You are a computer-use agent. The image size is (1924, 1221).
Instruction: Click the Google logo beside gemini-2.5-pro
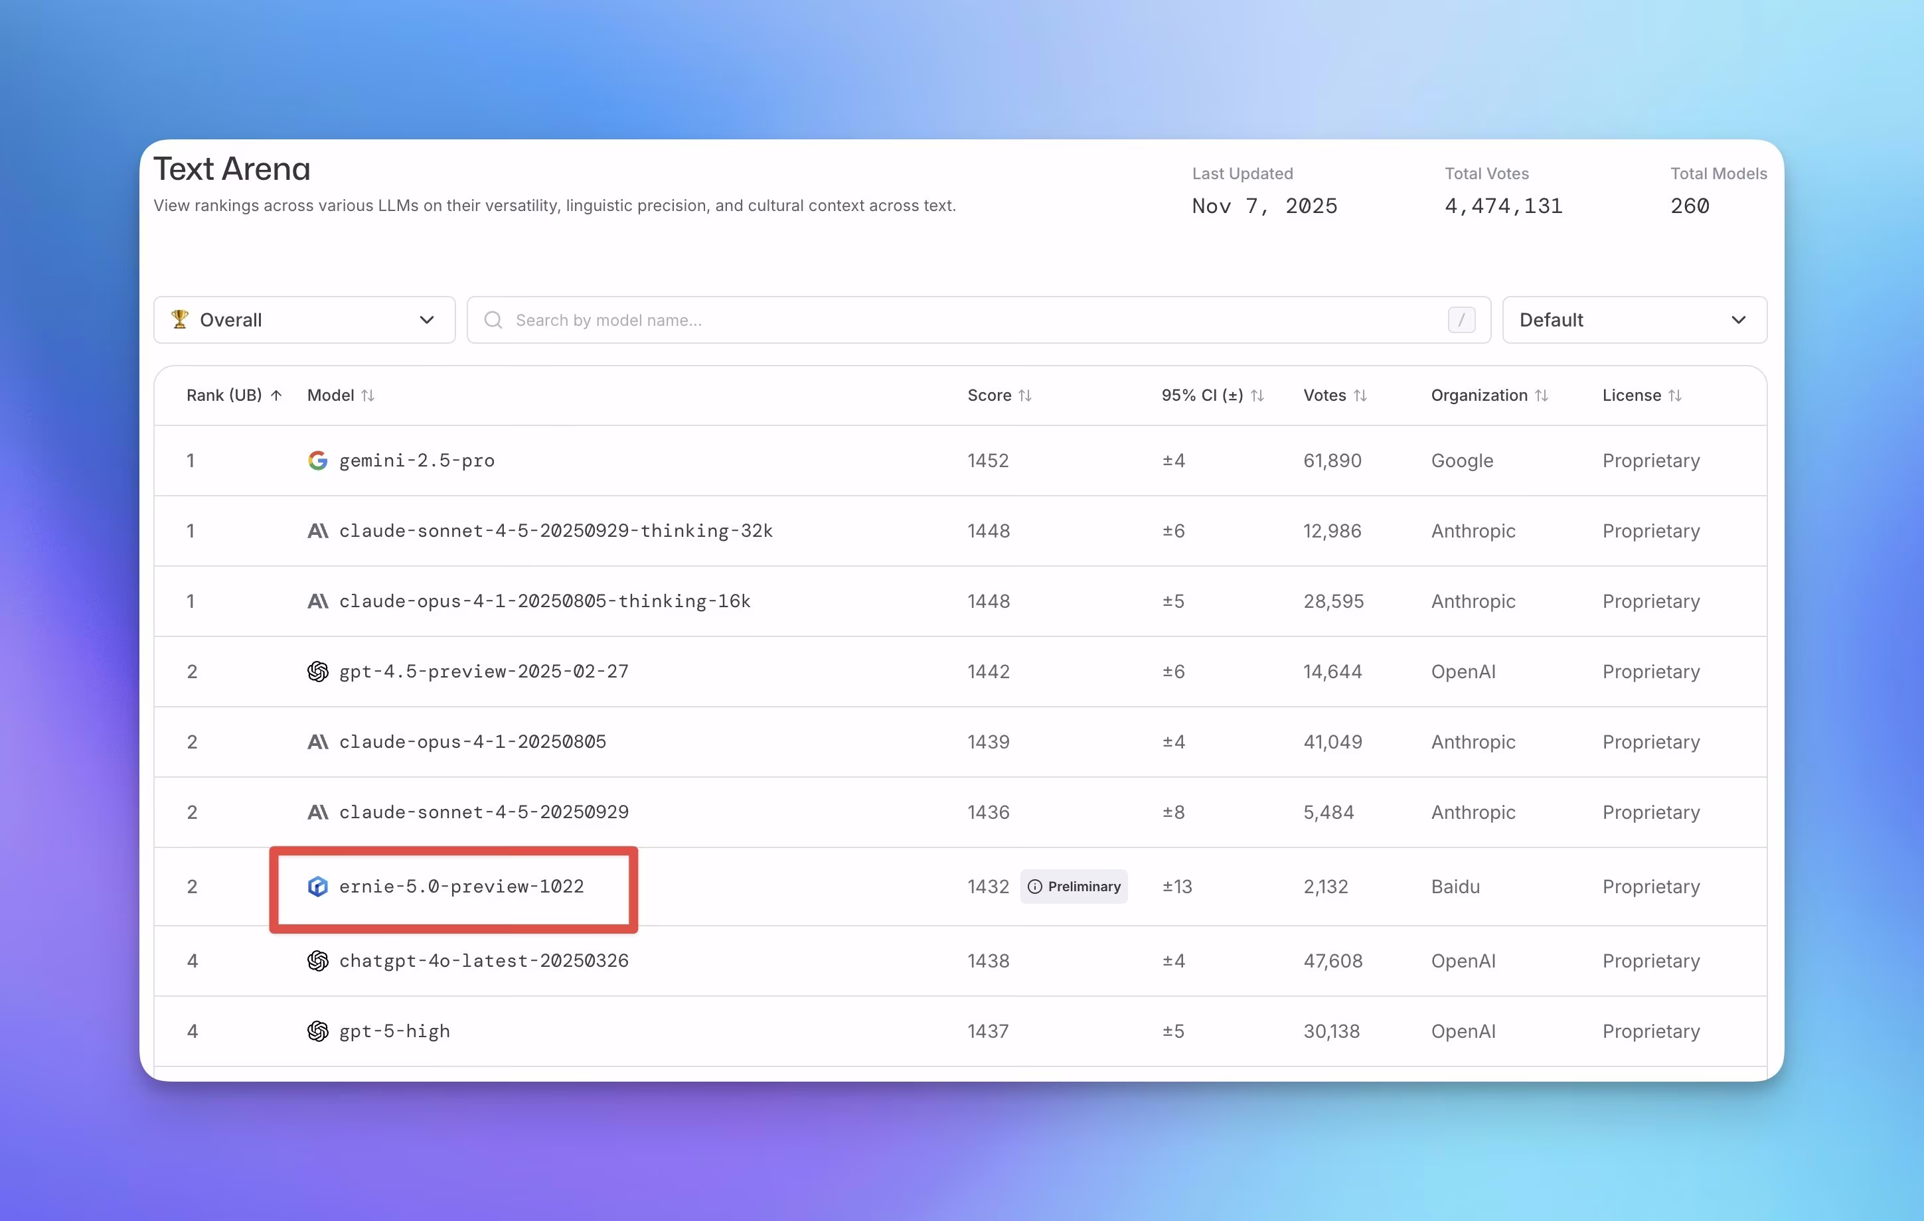[x=317, y=461]
